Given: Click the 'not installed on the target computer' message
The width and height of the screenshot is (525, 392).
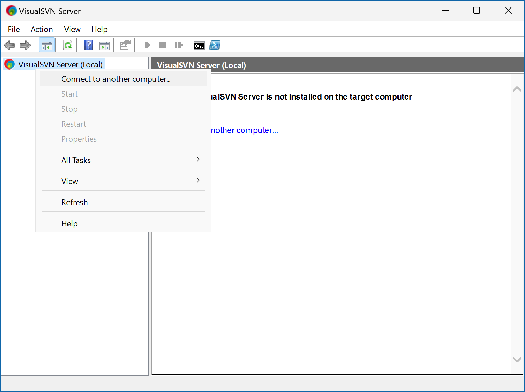Looking at the screenshot, I should [x=312, y=97].
